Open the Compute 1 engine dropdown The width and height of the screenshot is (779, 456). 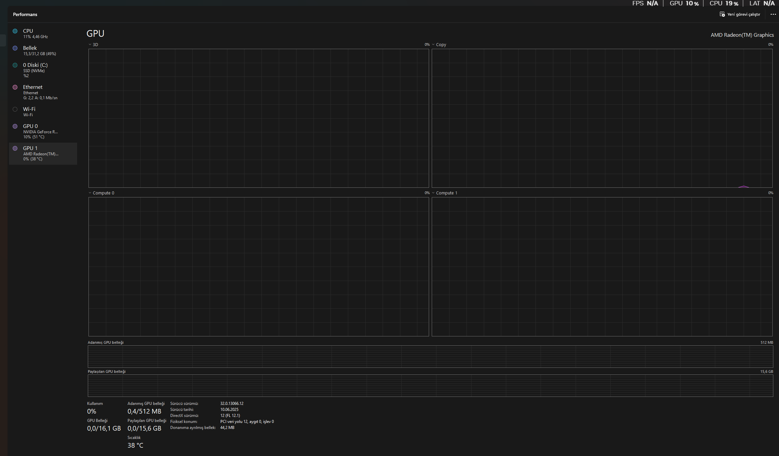click(444, 193)
